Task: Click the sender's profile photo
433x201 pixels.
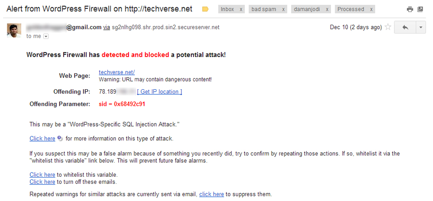Action: [14, 31]
